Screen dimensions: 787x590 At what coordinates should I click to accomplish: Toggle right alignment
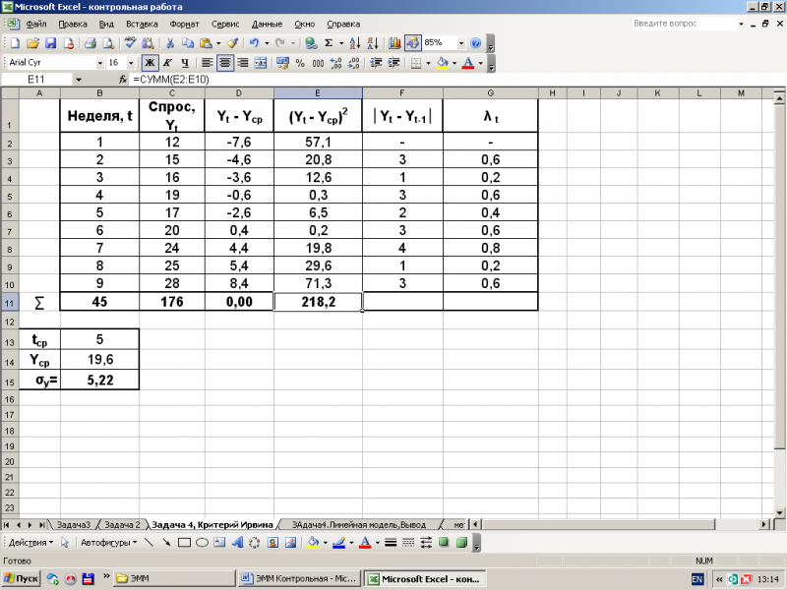(x=243, y=63)
